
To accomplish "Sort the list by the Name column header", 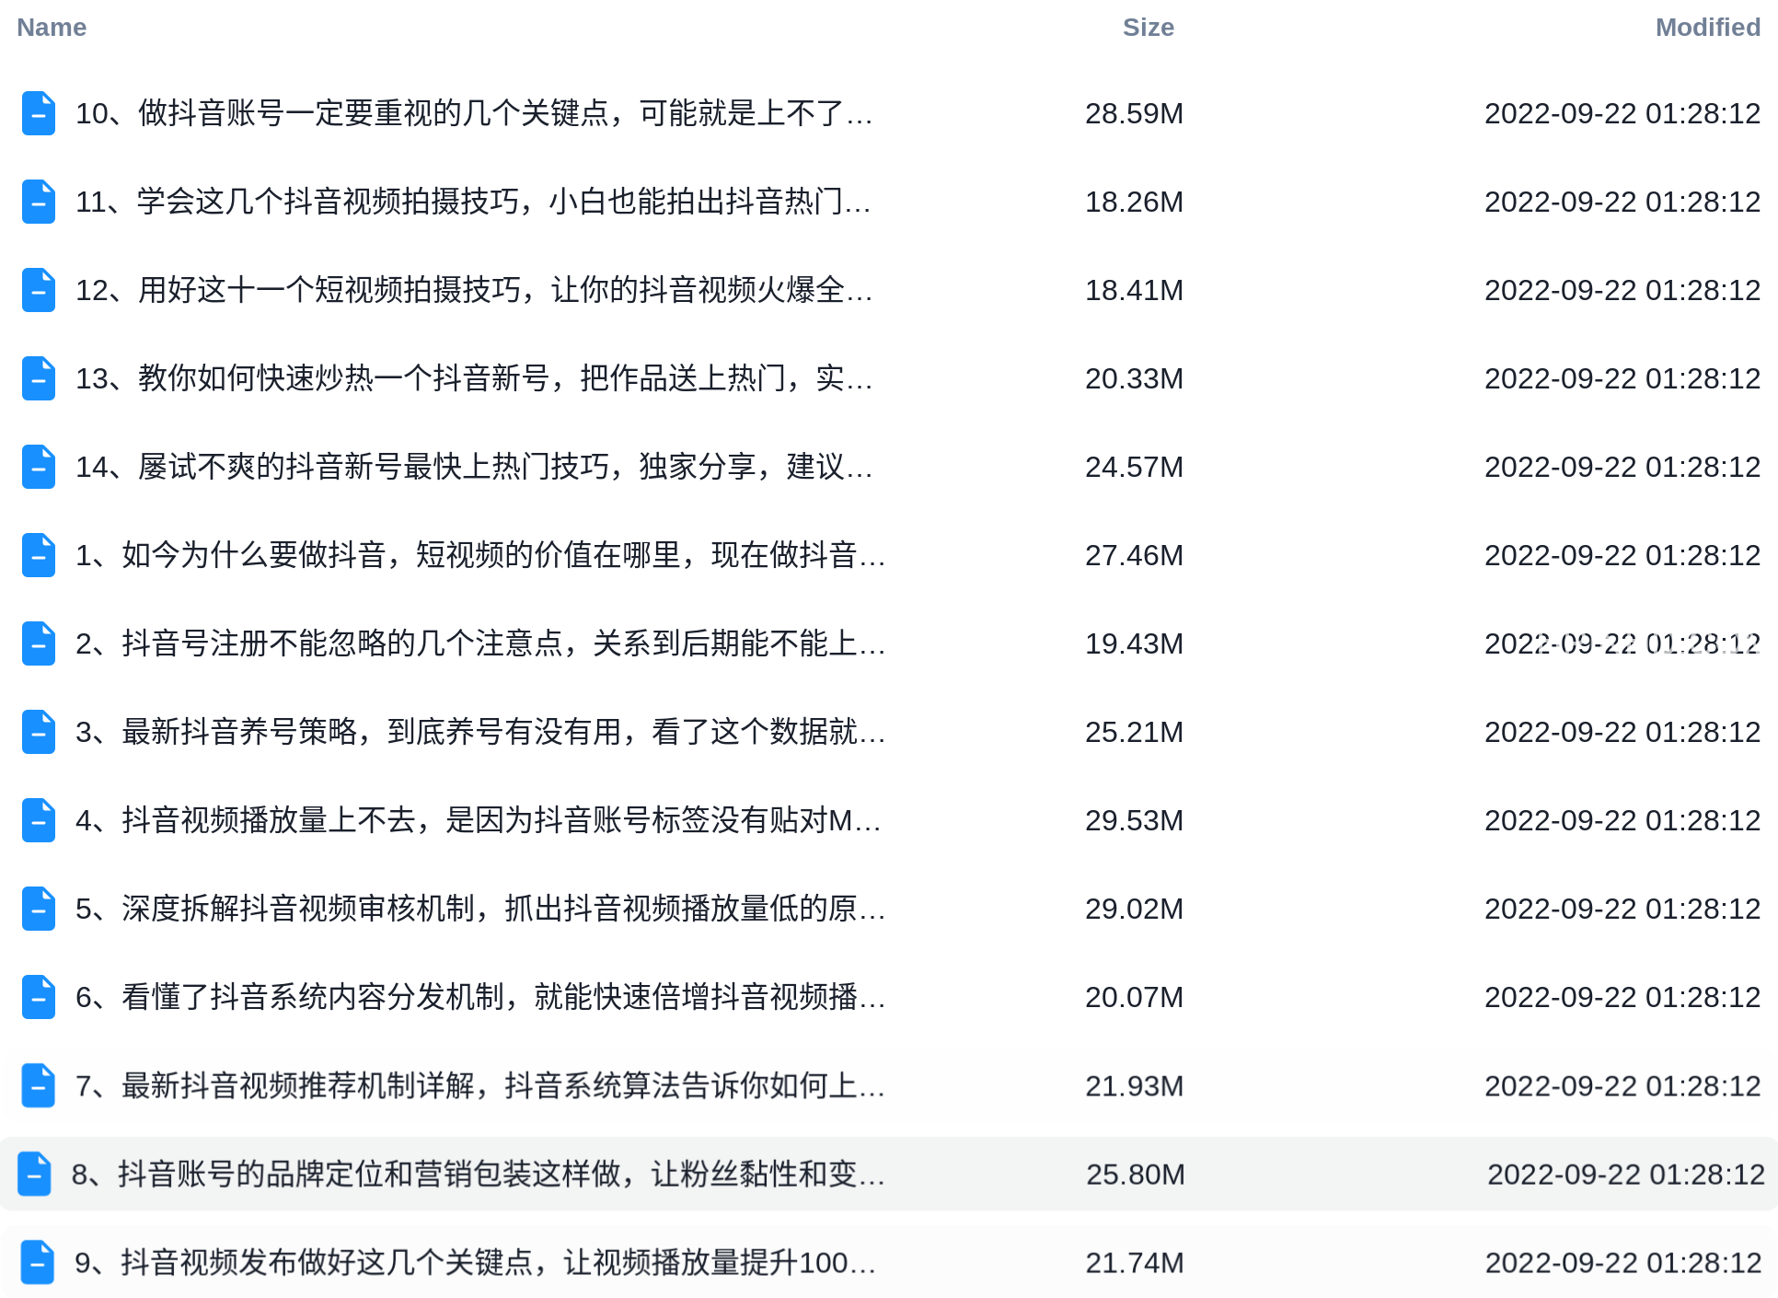I will (52, 28).
